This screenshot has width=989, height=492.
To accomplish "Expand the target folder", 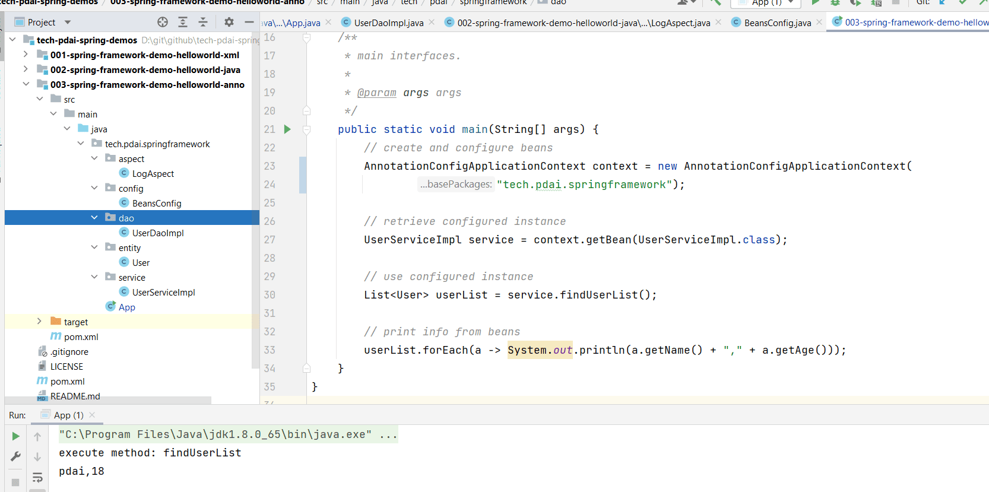I will tap(39, 322).
